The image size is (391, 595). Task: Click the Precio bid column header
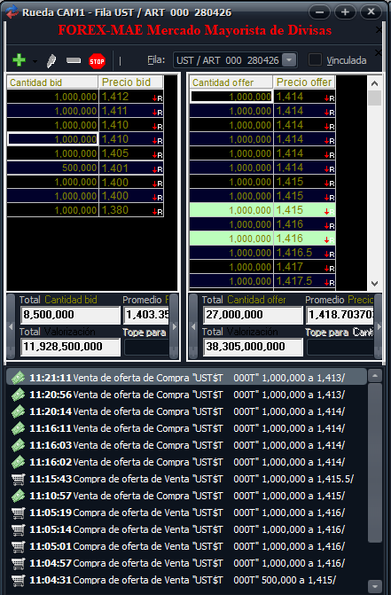click(131, 82)
